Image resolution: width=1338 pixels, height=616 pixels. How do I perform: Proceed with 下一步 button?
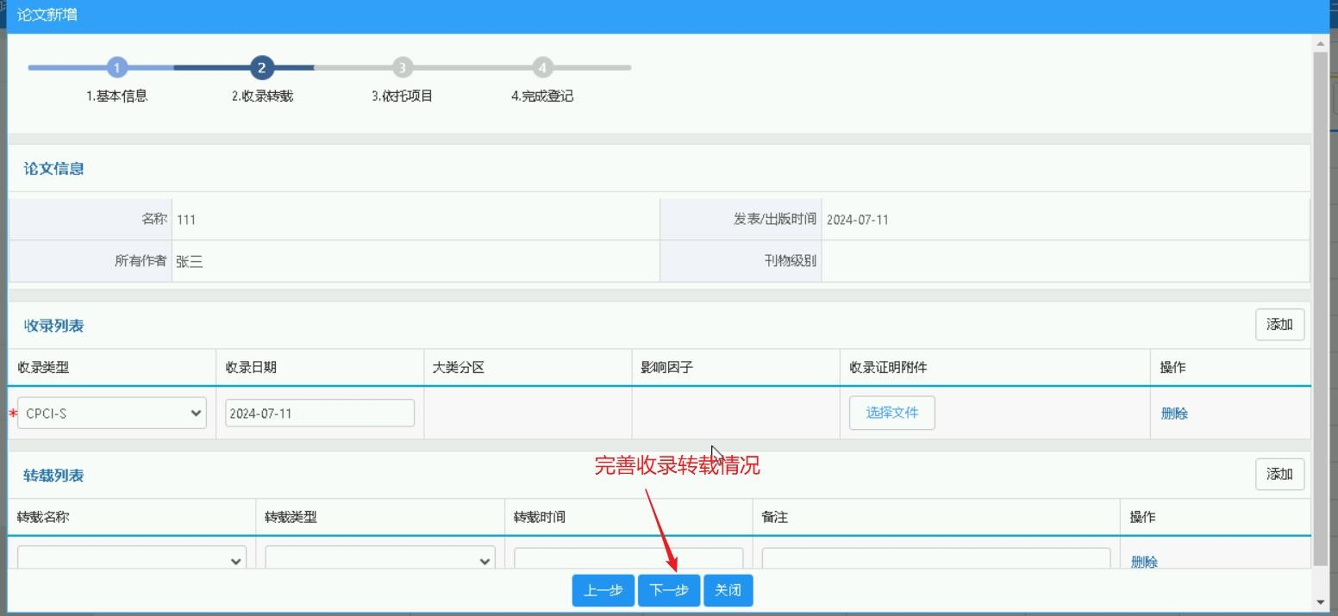(x=669, y=590)
